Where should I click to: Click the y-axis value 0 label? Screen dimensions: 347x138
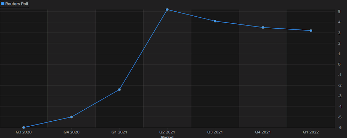(x=339, y=64)
